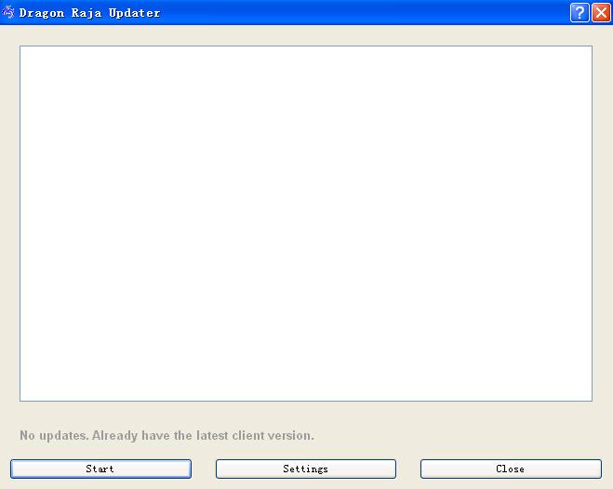The width and height of the screenshot is (613, 489).
Task: Select Settings to configure the updater
Action: [305, 469]
